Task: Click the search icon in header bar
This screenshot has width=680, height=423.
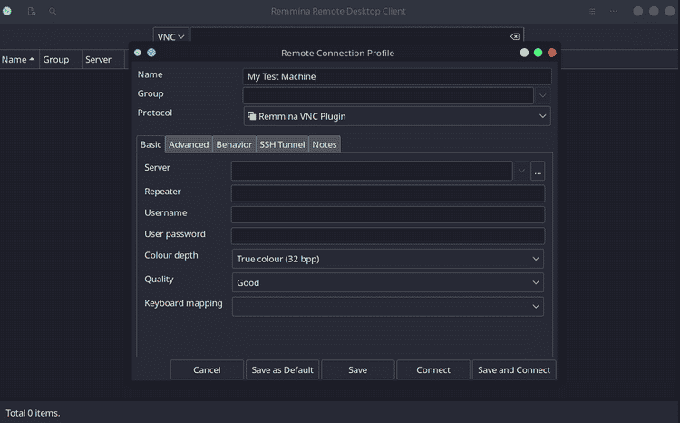Action: pyautogui.click(x=53, y=12)
